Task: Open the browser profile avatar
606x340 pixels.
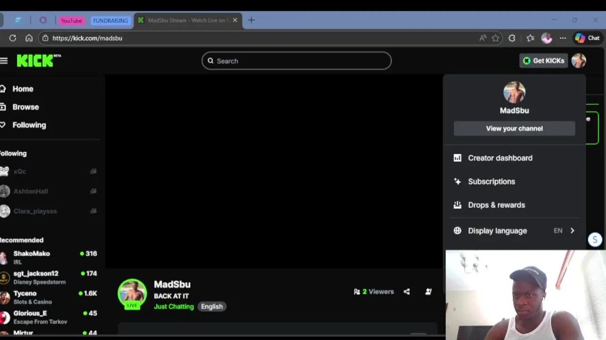Action: pos(547,38)
